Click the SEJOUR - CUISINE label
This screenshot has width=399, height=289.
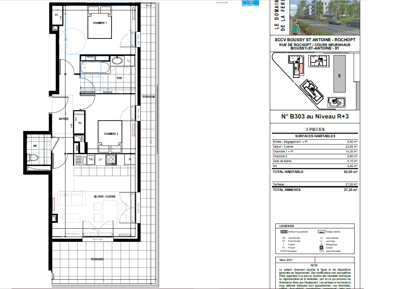point(105,197)
